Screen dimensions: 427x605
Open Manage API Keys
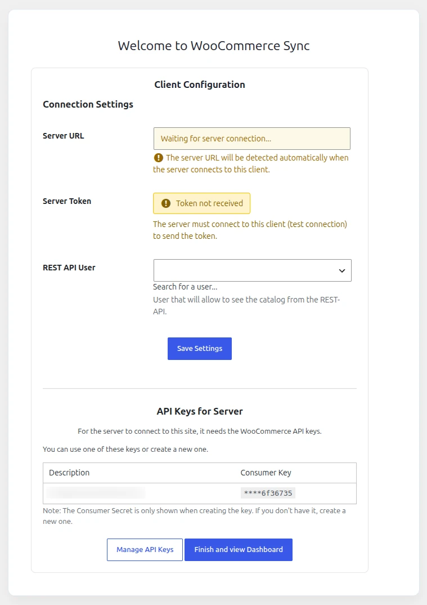[x=145, y=549]
